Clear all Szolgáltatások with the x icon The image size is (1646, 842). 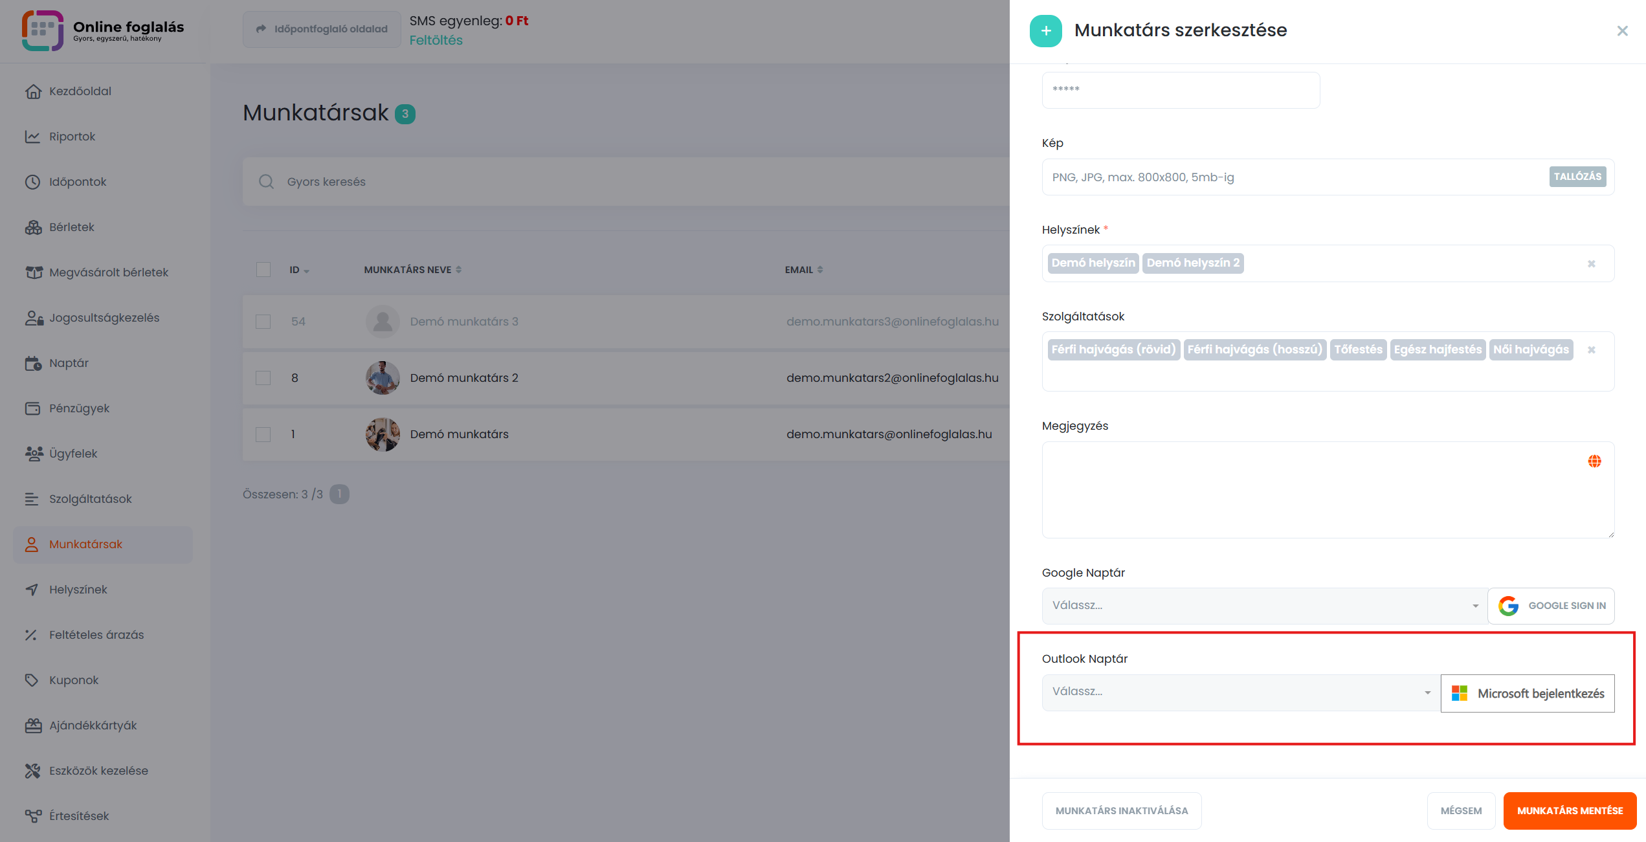point(1591,349)
